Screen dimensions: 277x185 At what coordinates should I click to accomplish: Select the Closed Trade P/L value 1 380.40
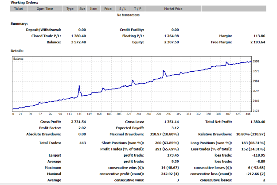[x=78, y=36]
